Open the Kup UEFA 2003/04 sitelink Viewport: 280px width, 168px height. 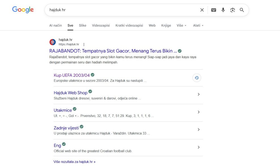pyautogui.click(x=72, y=75)
